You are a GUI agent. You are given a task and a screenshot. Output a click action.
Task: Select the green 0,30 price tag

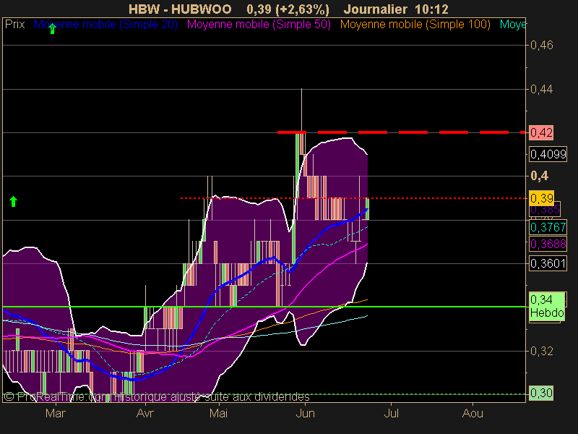click(x=541, y=393)
